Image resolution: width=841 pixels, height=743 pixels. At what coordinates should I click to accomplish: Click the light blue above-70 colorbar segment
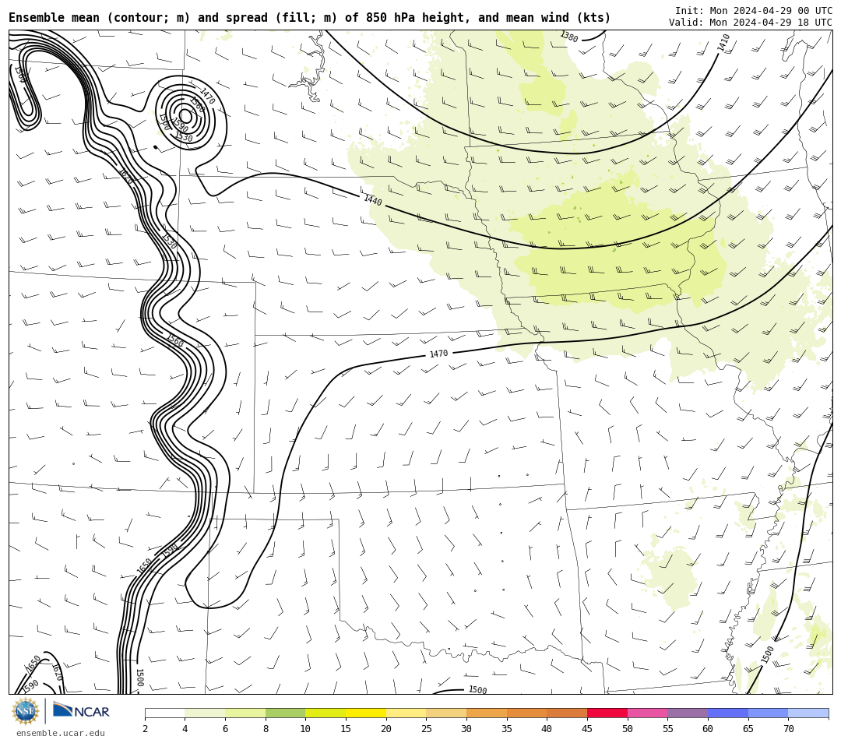pyautogui.click(x=808, y=713)
